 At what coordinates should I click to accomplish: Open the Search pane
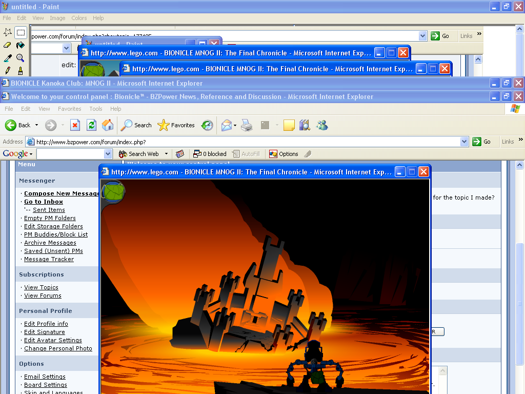tap(136, 125)
